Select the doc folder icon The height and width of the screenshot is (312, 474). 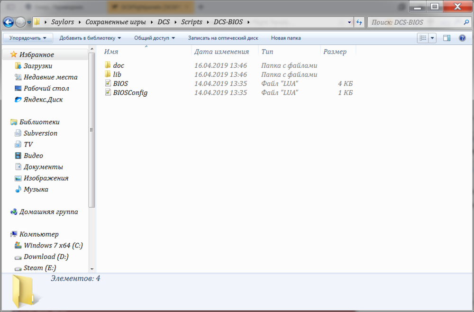[108, 65]
